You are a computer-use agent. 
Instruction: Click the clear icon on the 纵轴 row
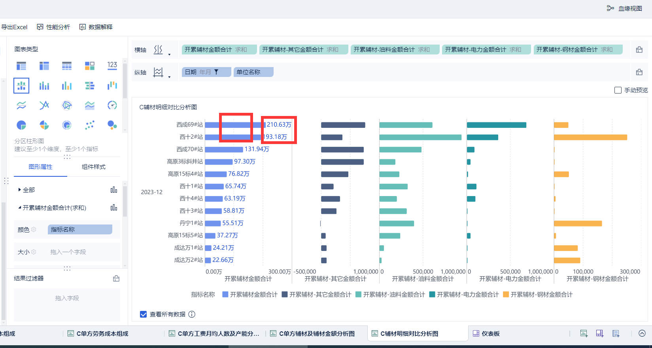tap(639, 72)
